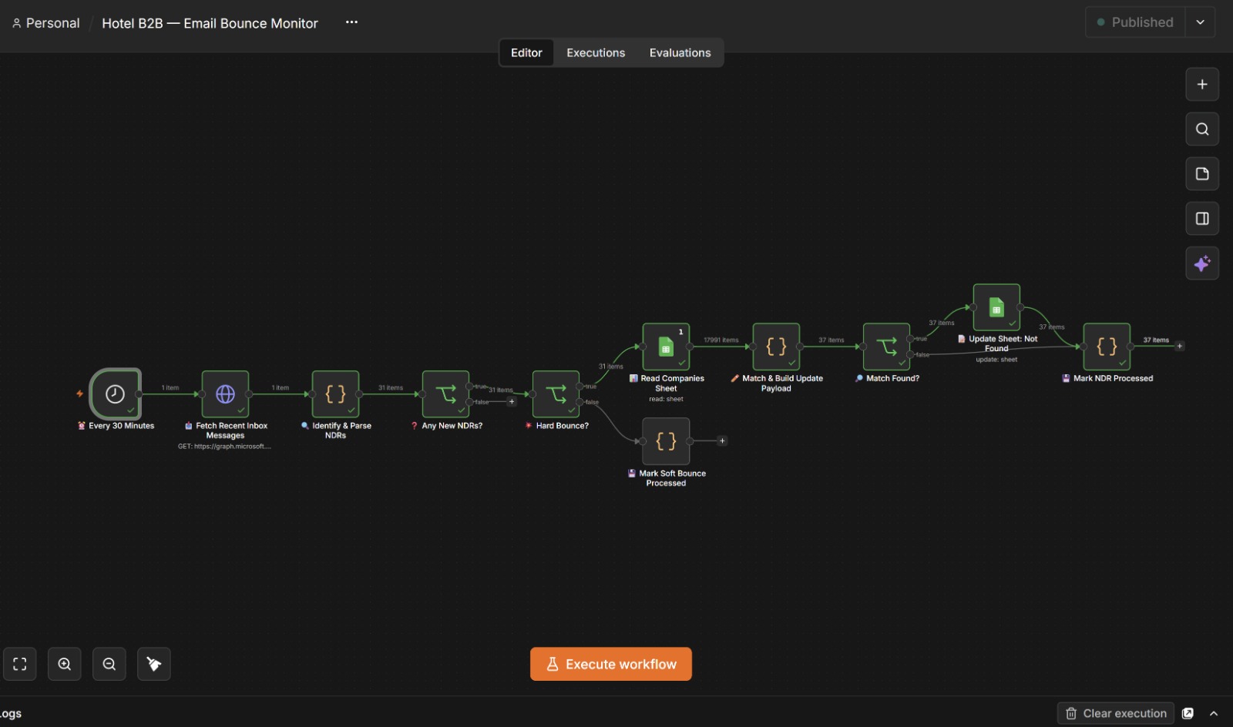Open the canvas search tool

[x=1202, y=129]
